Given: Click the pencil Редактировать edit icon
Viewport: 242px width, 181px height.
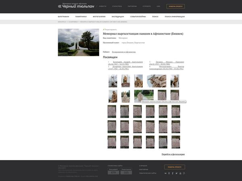Looking at the screenshot, I should click(x=104, y=29).
